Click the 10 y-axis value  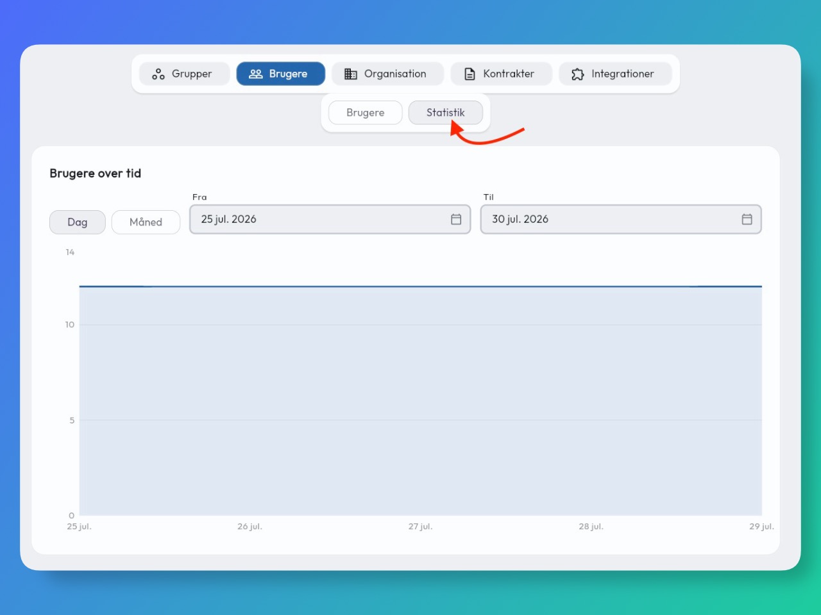pos(69,325)
